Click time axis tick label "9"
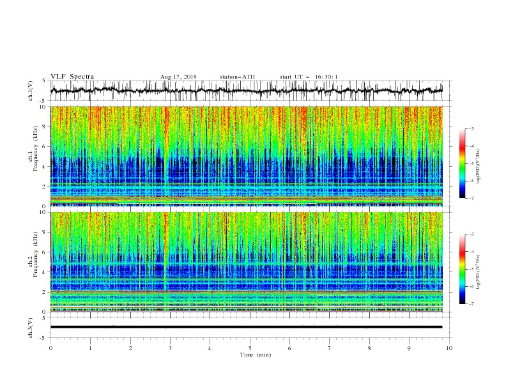Viewport: 506px width, 391px height. [409, 348]
